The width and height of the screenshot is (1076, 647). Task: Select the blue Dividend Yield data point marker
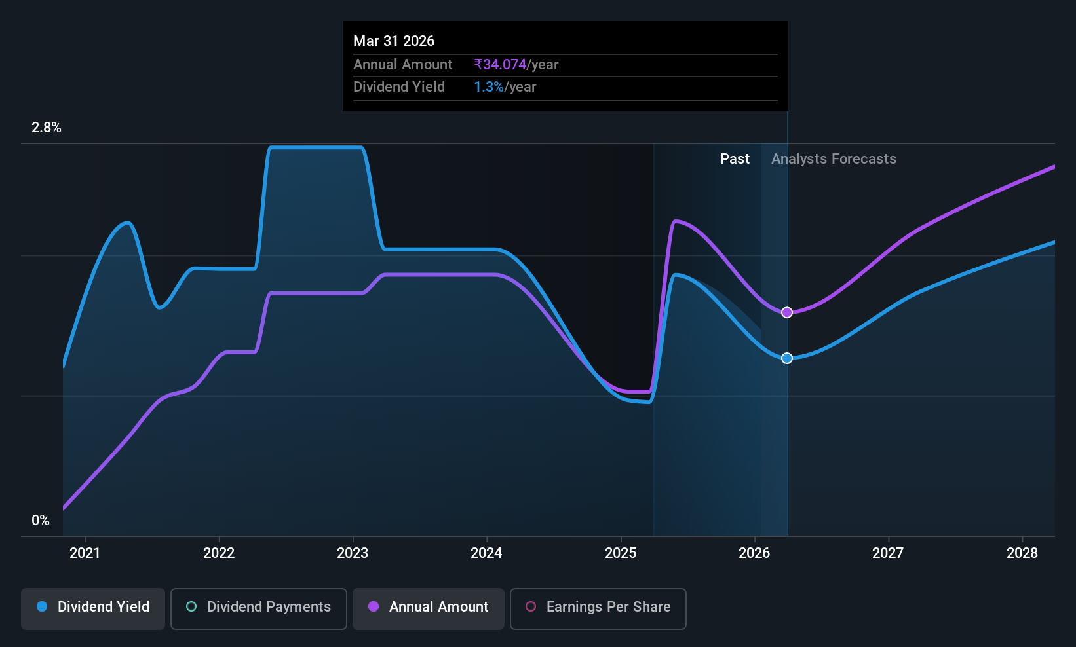point(787,358)
